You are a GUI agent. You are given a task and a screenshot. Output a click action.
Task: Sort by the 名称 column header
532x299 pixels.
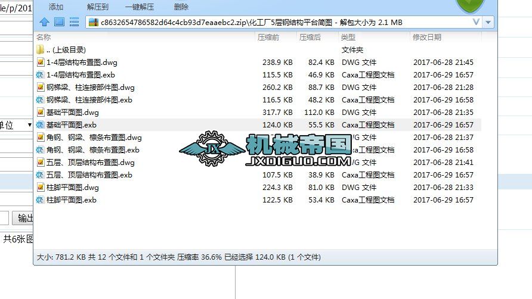click(44, 38)
